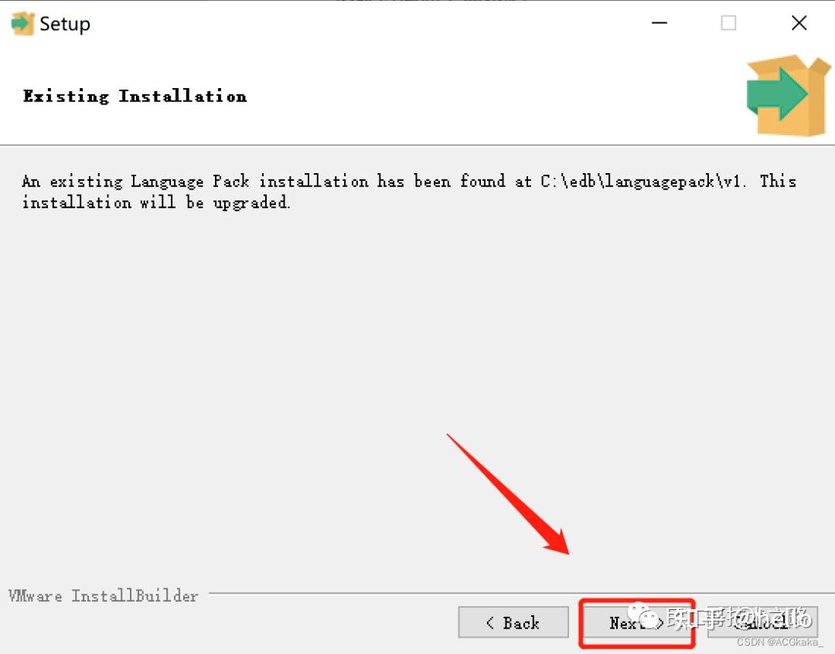Click the grayed-out maximize window icon
The height and width of the screenshot is (654, 835).
click(728, 23)
